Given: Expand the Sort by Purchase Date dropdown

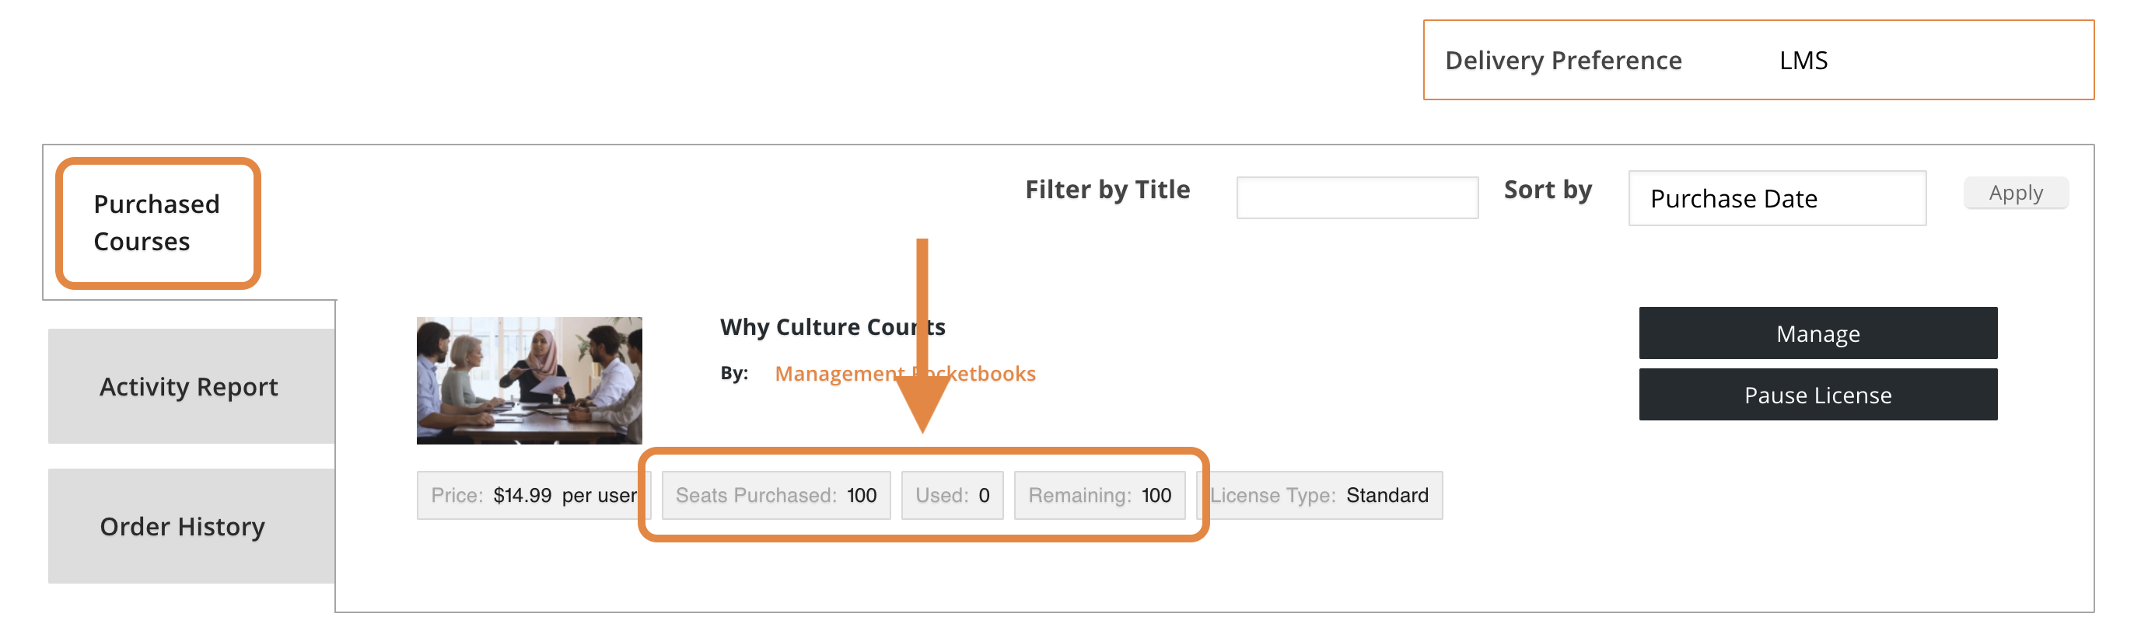Looking at the screenshot, I should pos(1776,198).
